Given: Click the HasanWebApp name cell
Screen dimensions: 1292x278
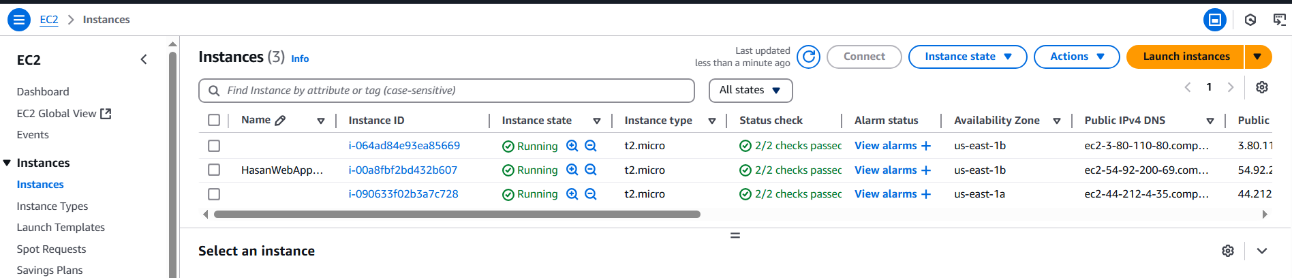Looking at the screenshot, I should [282, 170].
